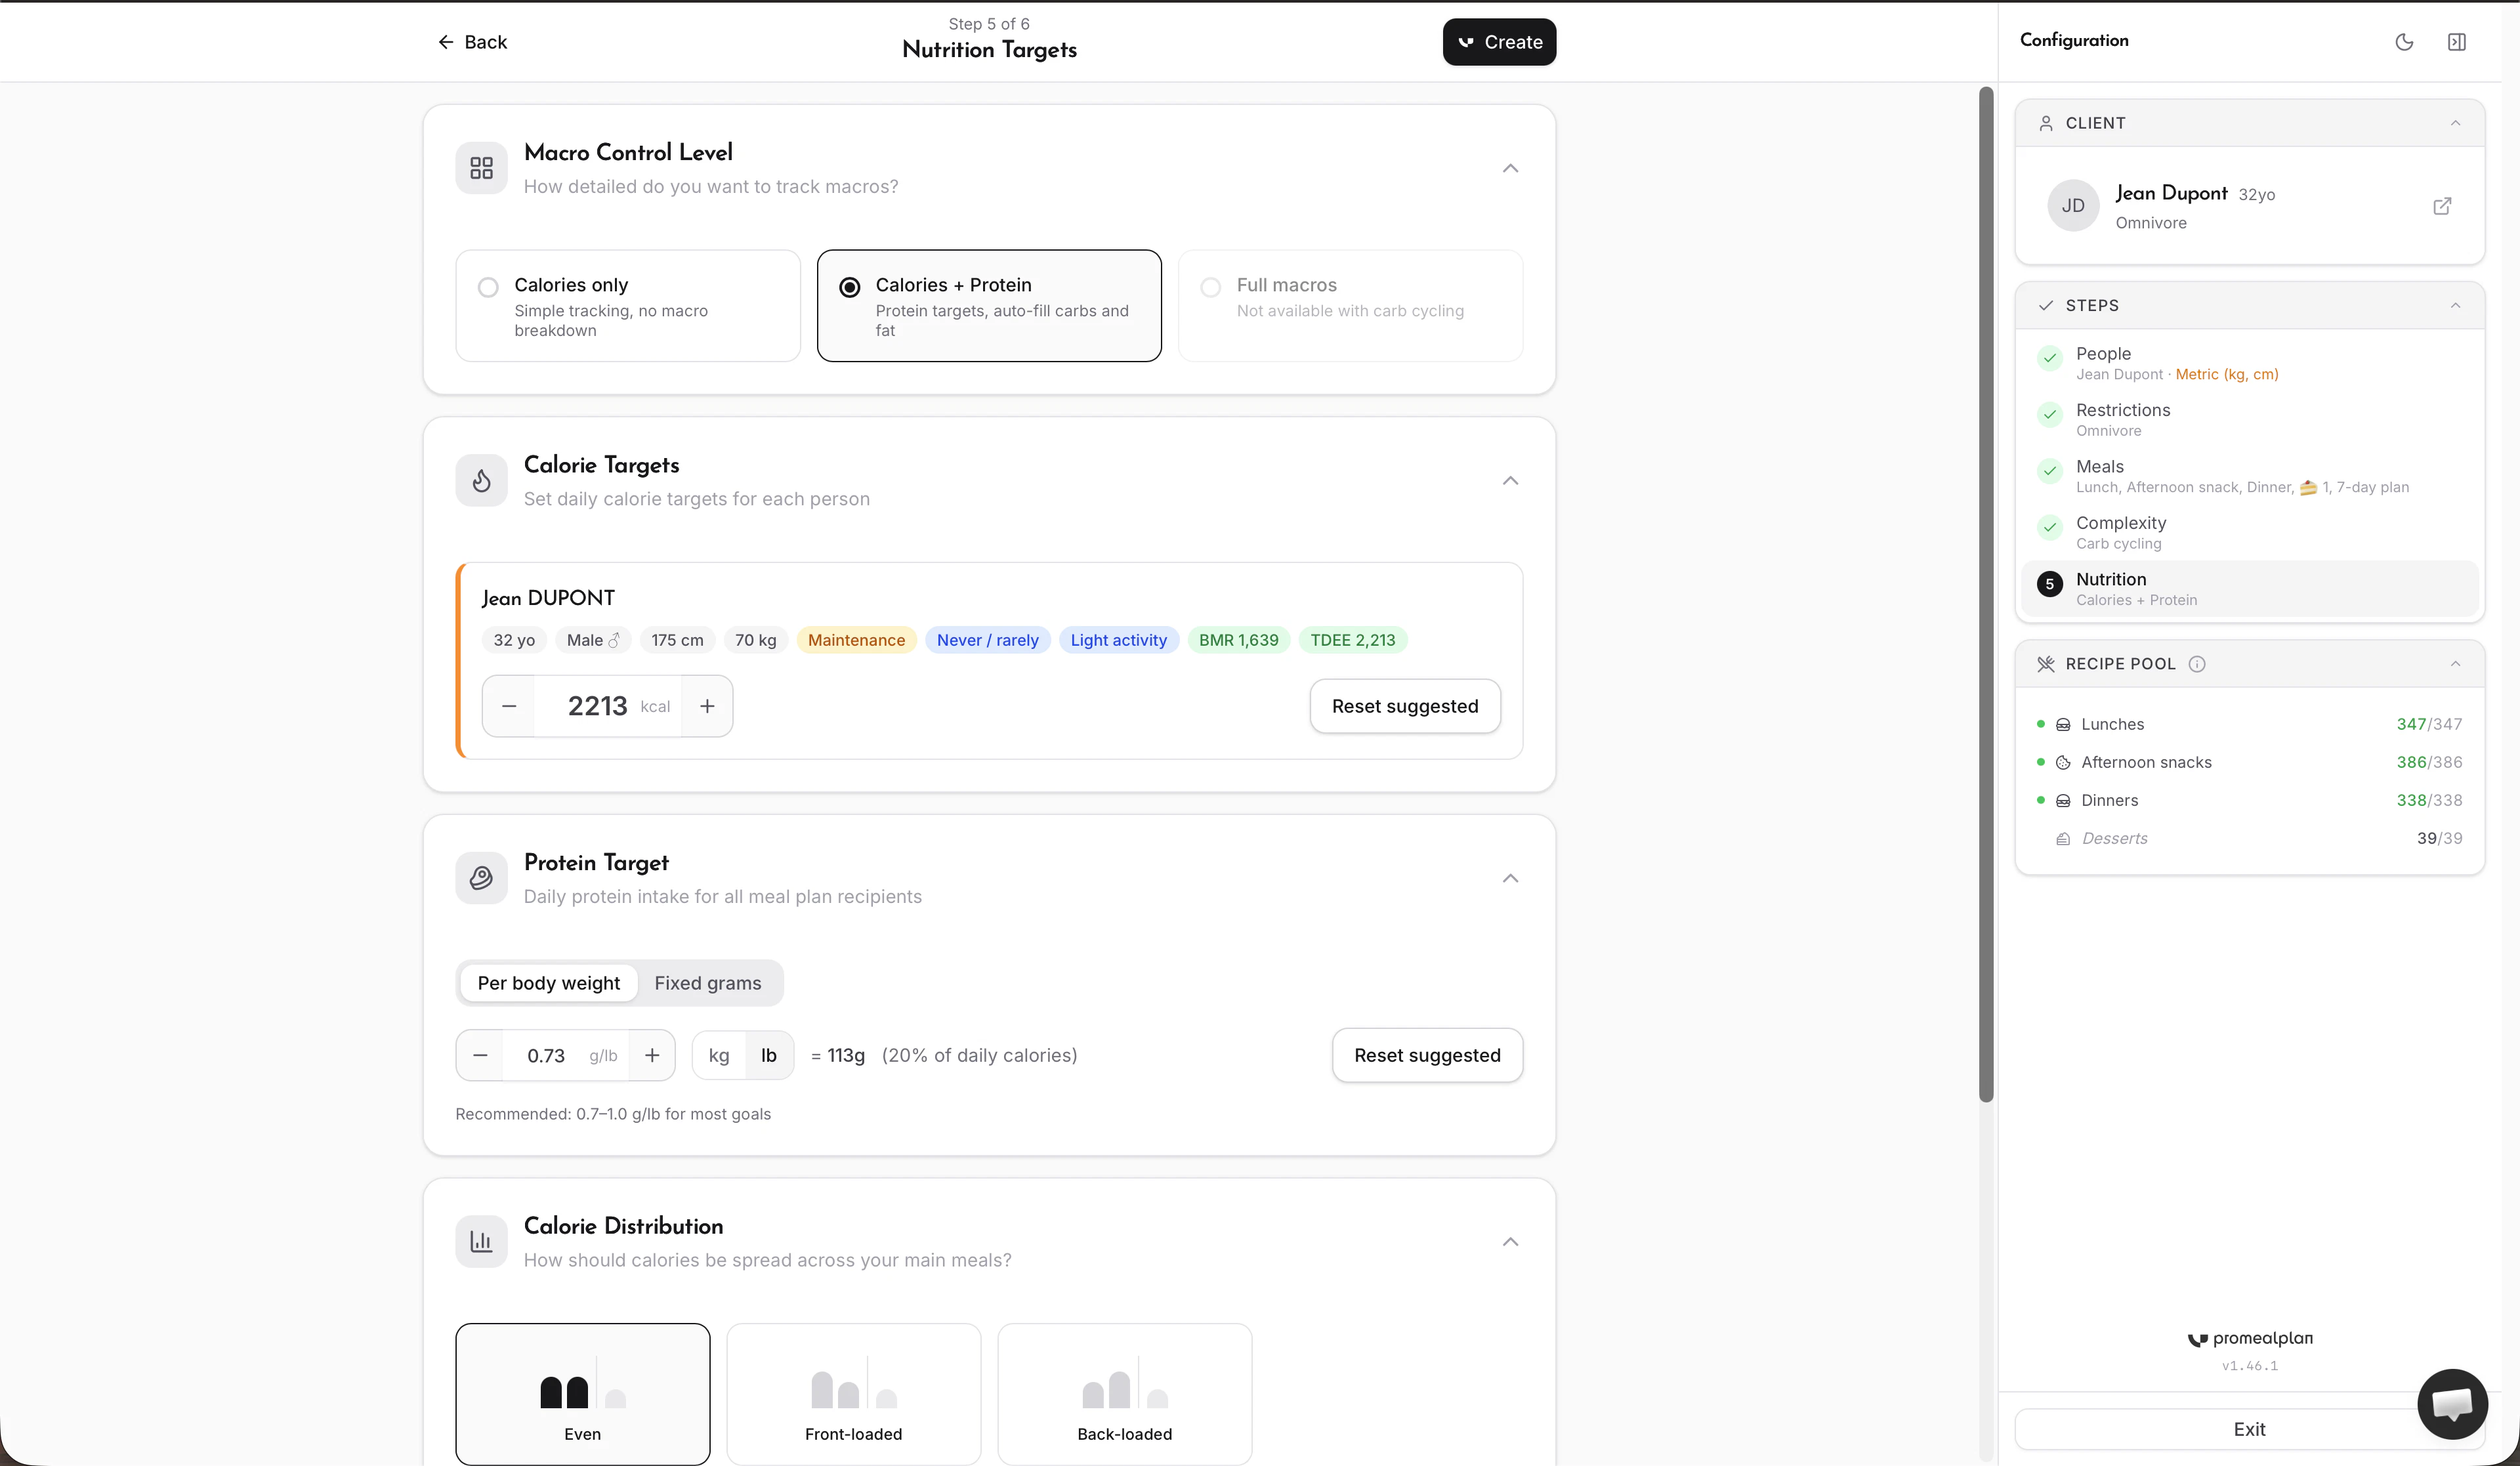Reset suggested protein target
2520x1466 pixels.
point(1426,1055)
